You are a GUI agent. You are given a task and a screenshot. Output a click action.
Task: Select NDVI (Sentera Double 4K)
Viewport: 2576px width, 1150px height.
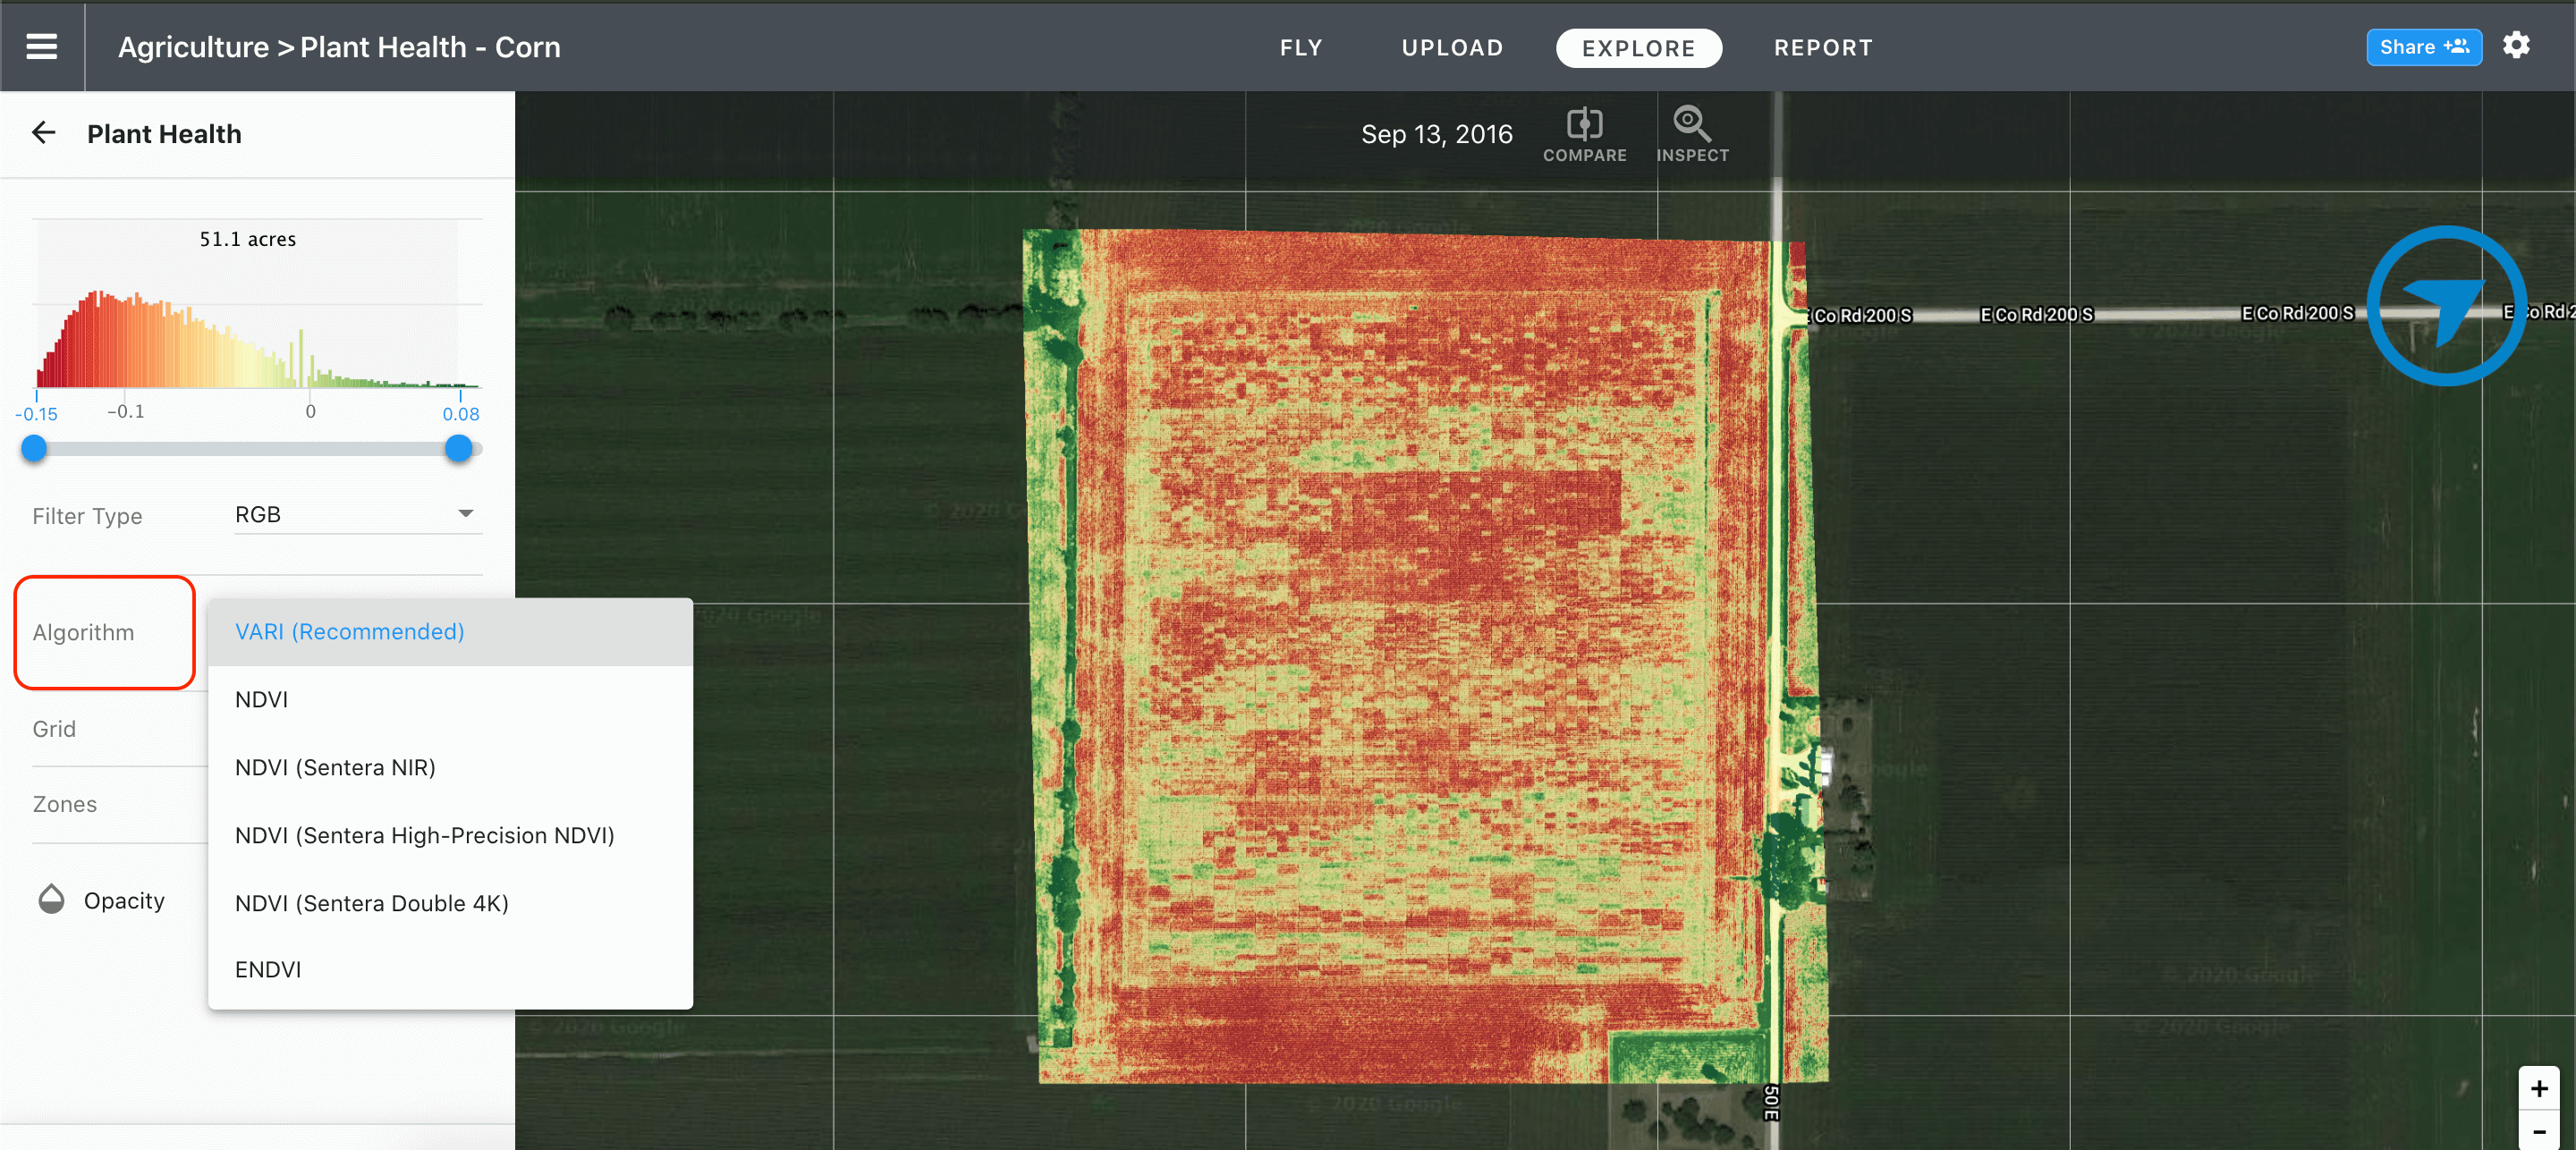click(x=450, y=903)
